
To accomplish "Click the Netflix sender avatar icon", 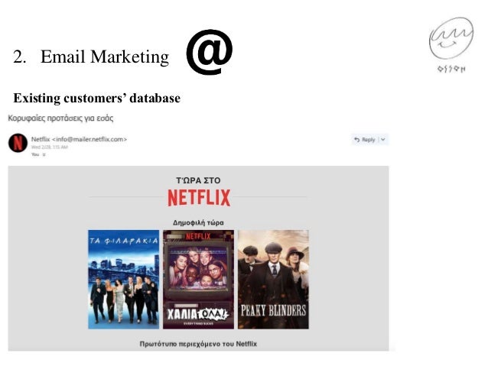I will [x=18, y=143].
